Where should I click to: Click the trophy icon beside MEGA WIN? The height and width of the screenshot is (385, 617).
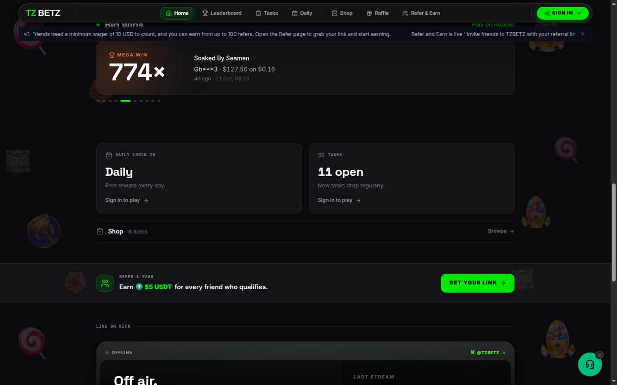click(112, 55)
